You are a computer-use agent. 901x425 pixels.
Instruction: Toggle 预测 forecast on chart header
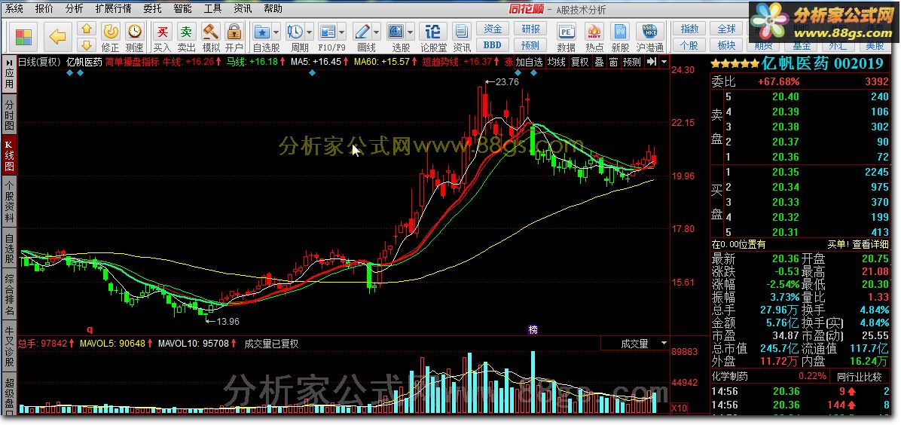click(x=632, y=62)
